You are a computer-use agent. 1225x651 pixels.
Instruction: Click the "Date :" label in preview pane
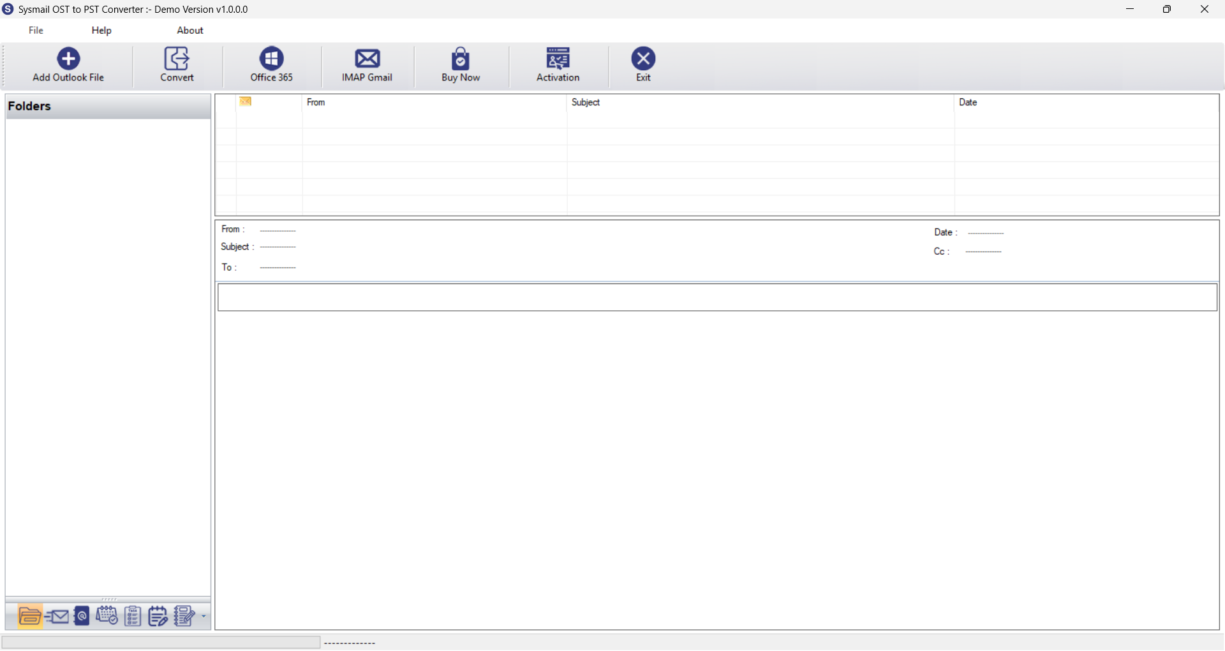[946, 232]
